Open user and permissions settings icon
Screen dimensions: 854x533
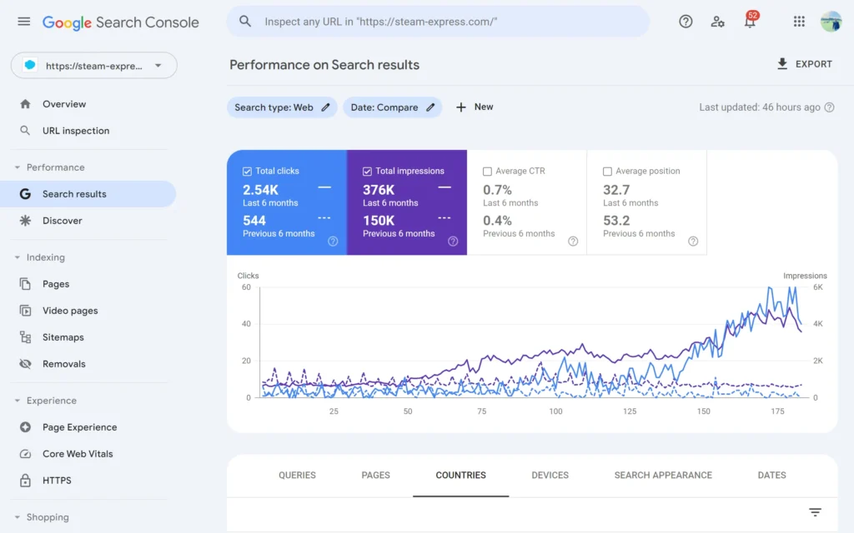pyautogui.click(x=717, y=22)
